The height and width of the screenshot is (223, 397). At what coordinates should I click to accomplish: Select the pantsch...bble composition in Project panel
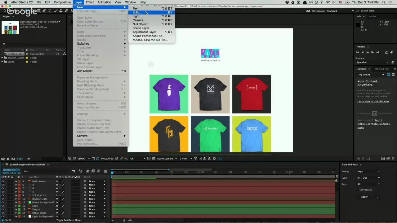(x=16, y=54)
